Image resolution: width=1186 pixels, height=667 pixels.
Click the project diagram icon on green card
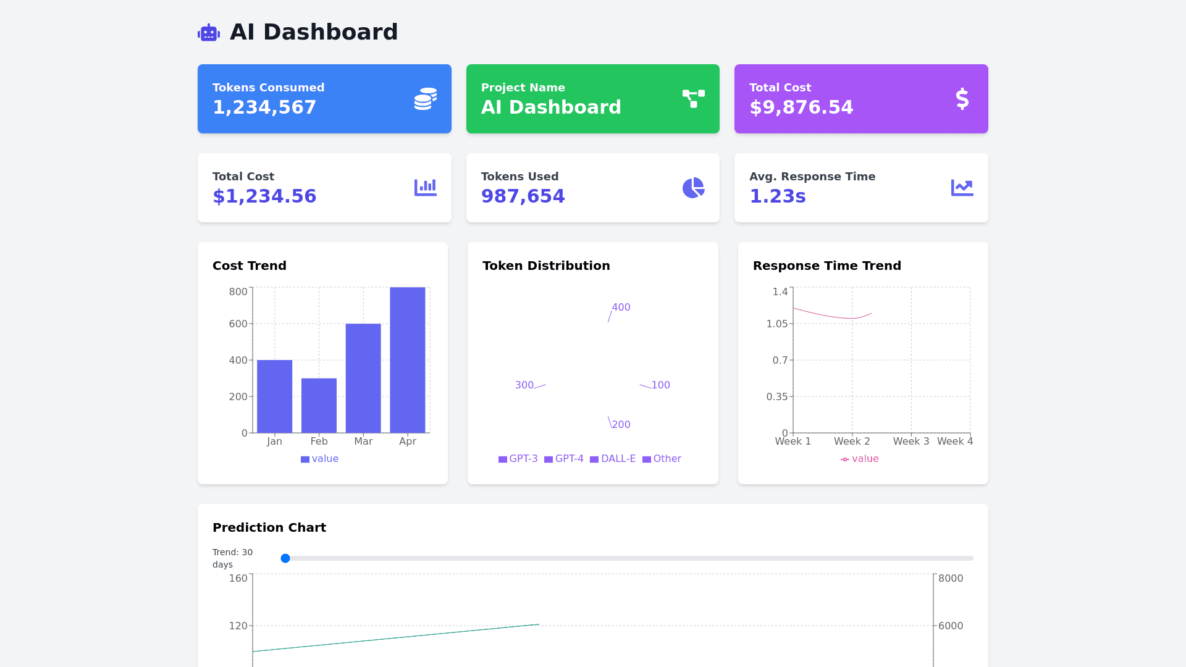tap(693, 99)
